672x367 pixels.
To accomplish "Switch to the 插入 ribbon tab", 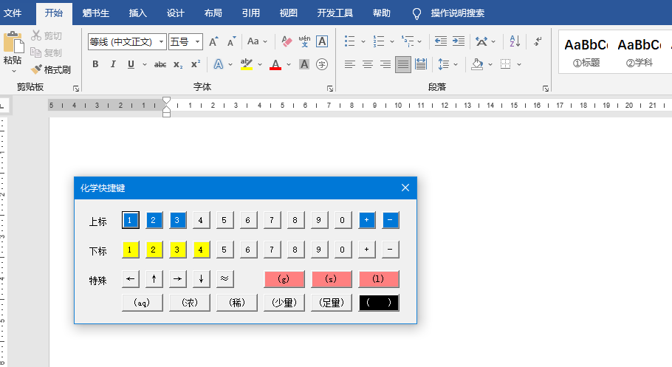I will pos(137,13).
